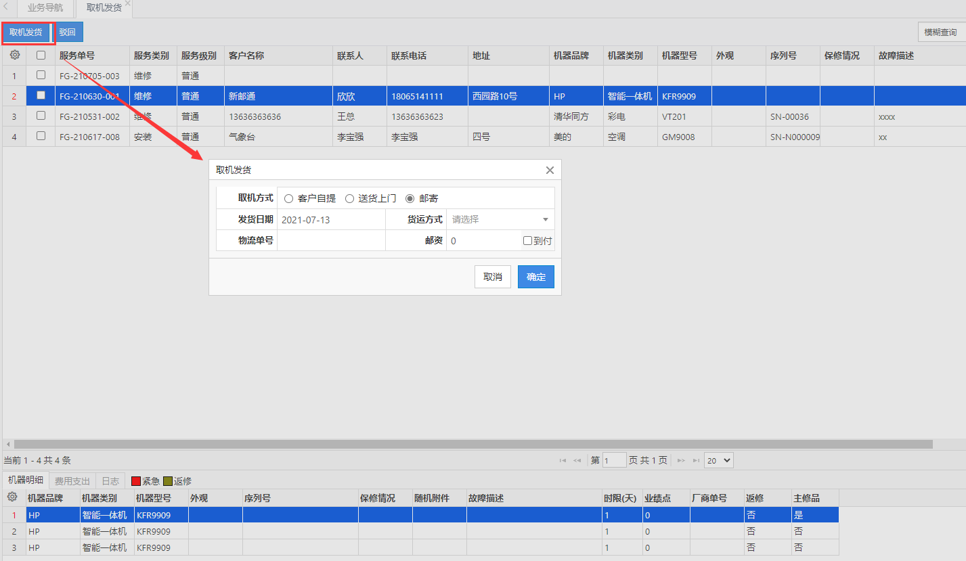Click the 主修品 column header

[x=815, y=498]
